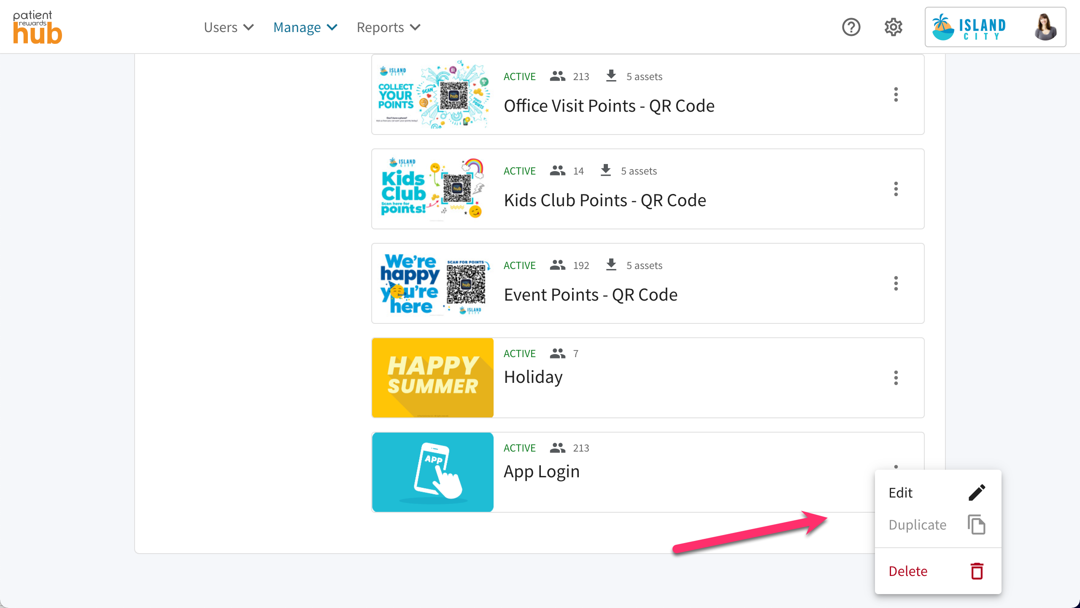This screenshot has width=1080, height=608.
Task: Click the user count 7 on Holiday
Action: 575,354
